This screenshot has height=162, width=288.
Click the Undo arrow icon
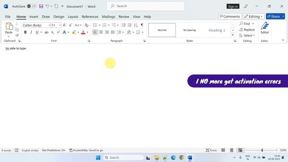[47, 6]
